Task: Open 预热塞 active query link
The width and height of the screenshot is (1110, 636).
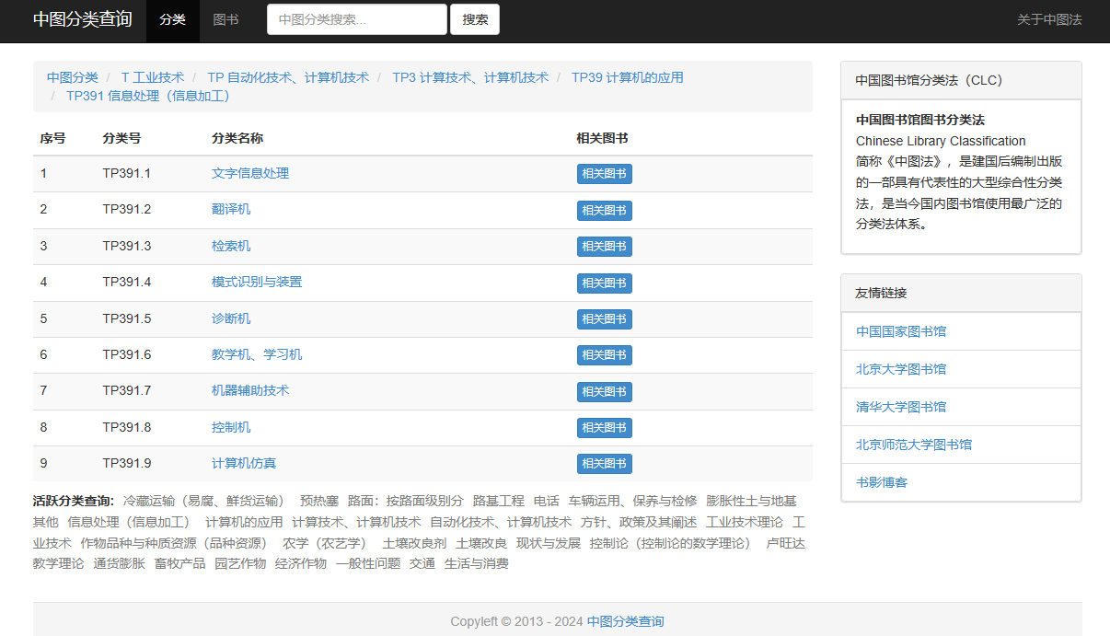Action: [319, 501]
